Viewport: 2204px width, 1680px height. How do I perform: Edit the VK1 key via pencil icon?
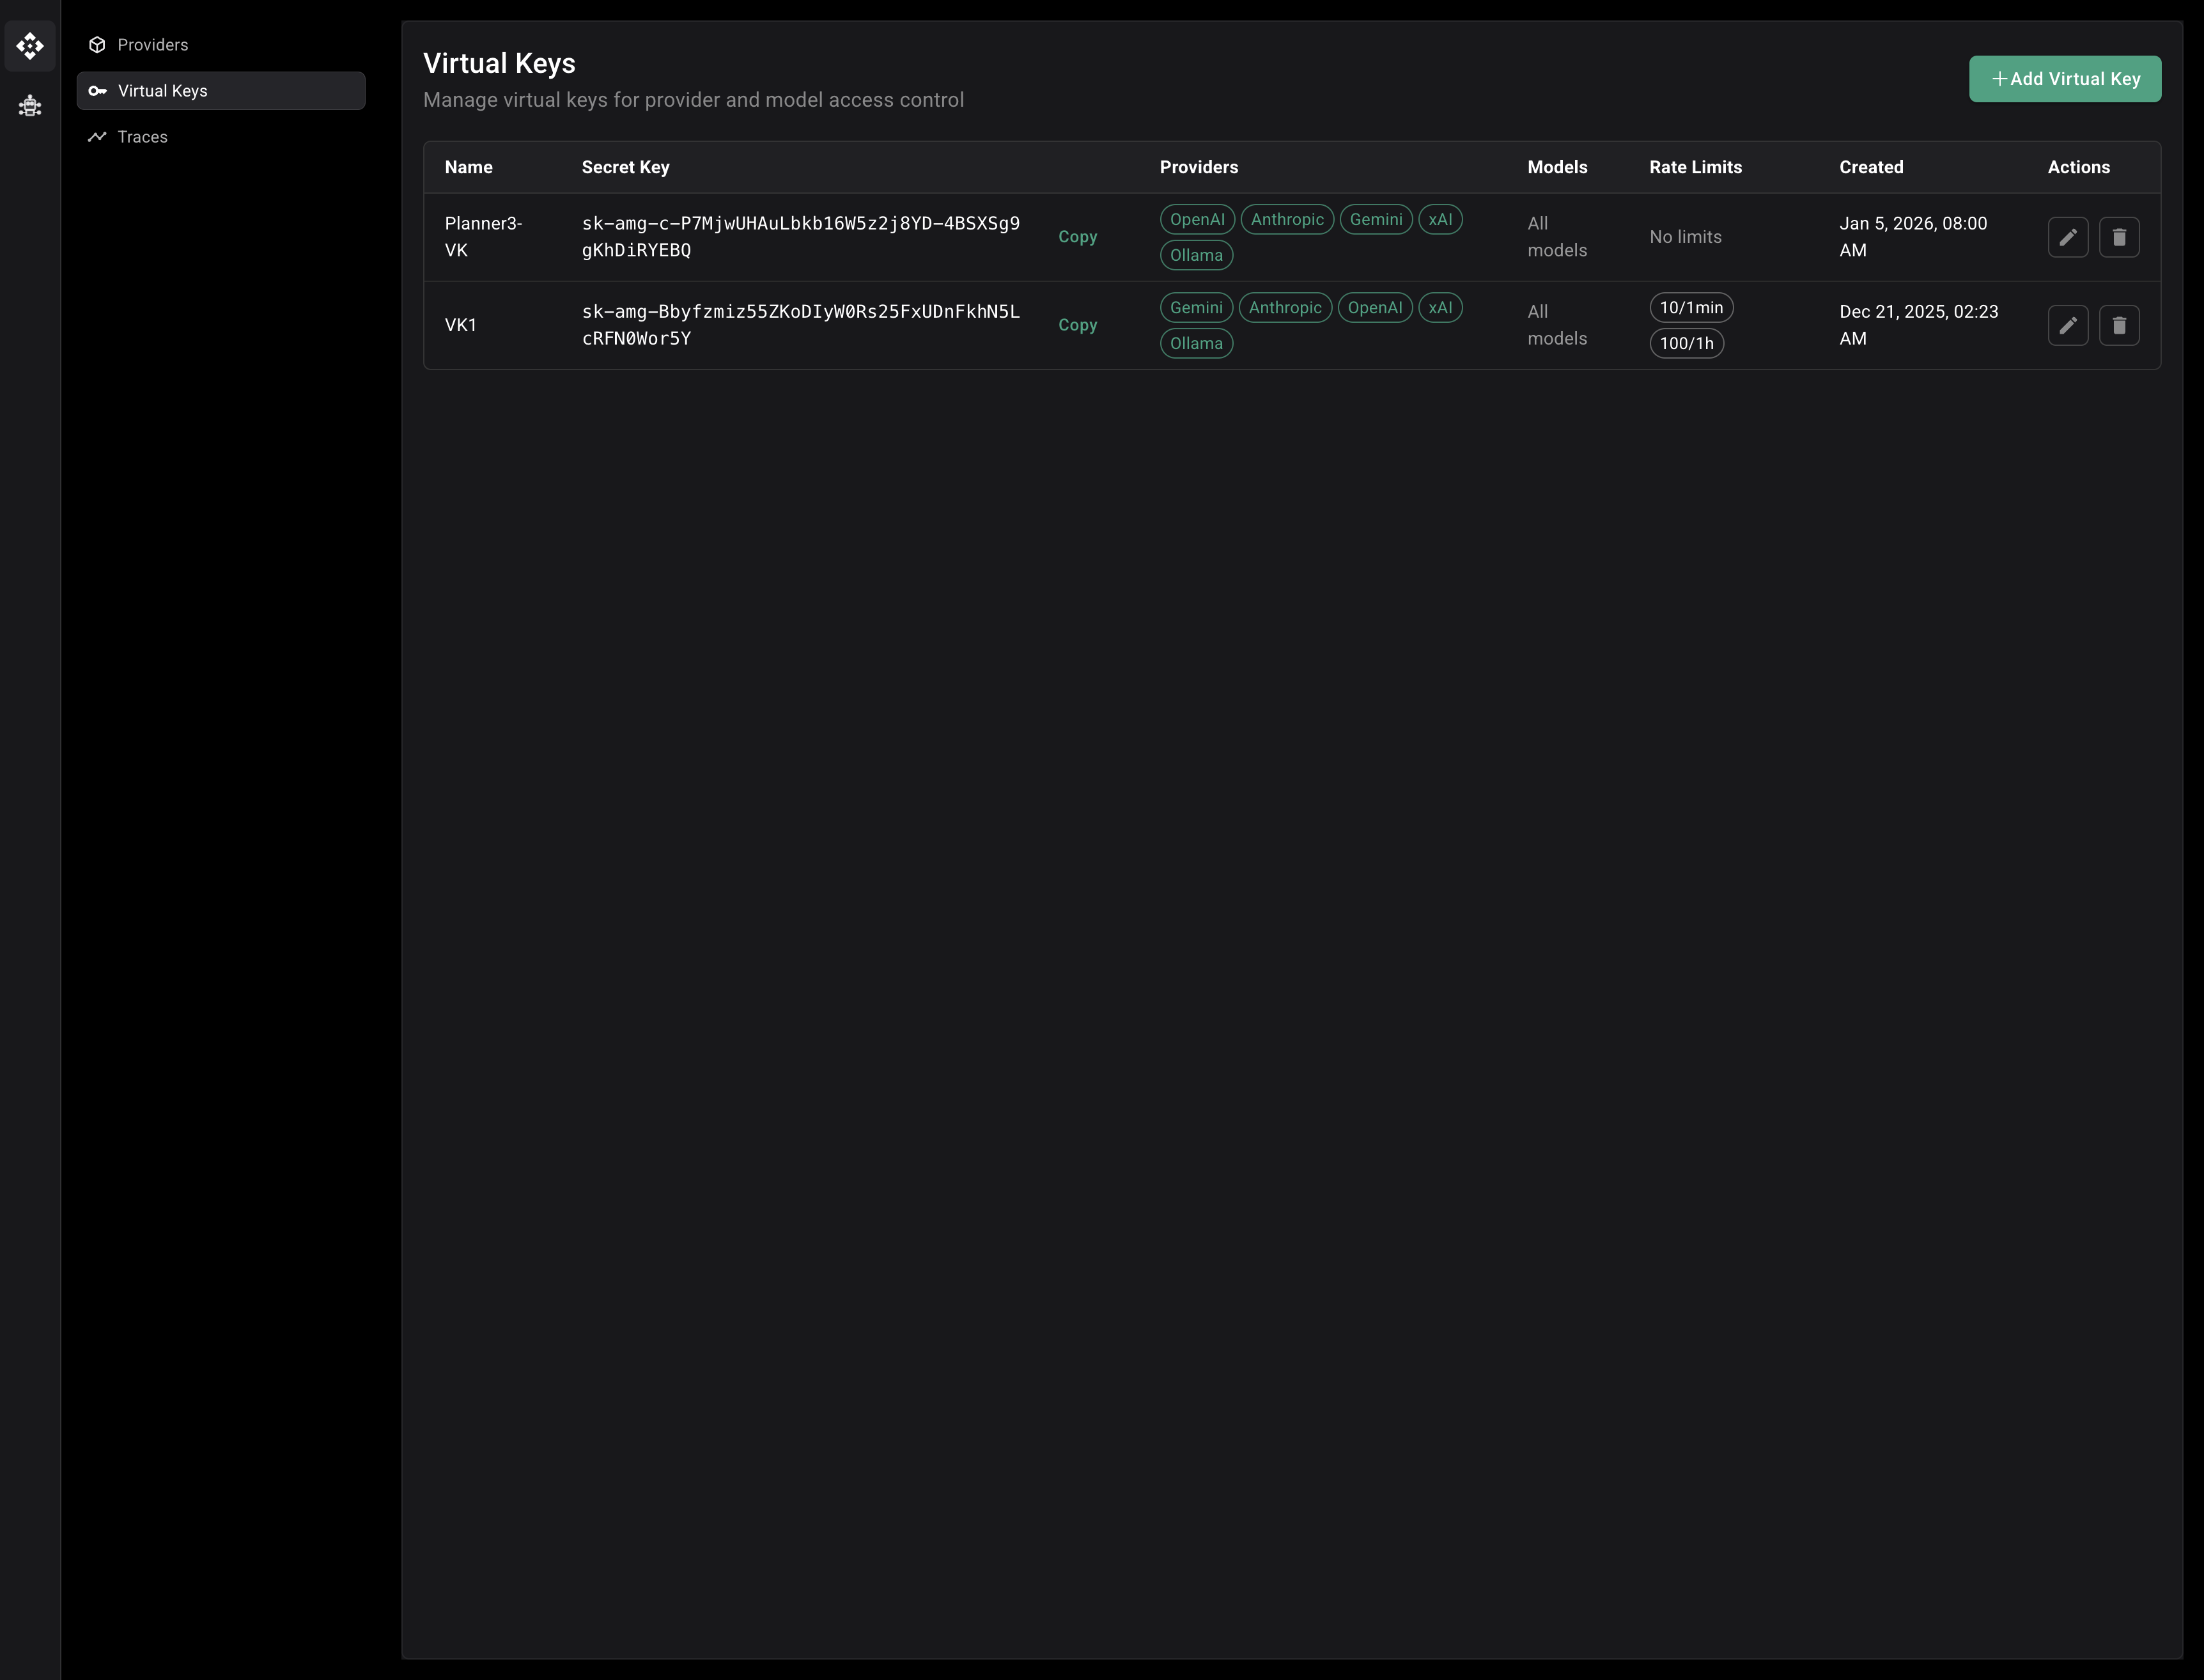pos(2069,325)
